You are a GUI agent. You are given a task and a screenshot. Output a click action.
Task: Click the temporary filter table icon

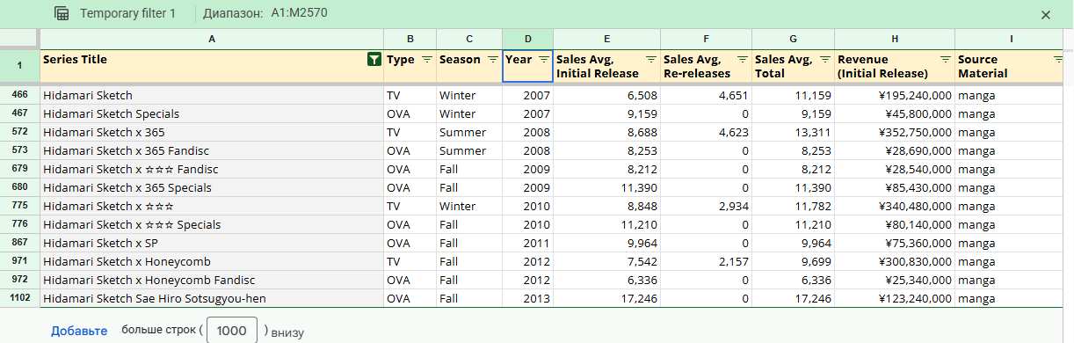click(62, 14)
